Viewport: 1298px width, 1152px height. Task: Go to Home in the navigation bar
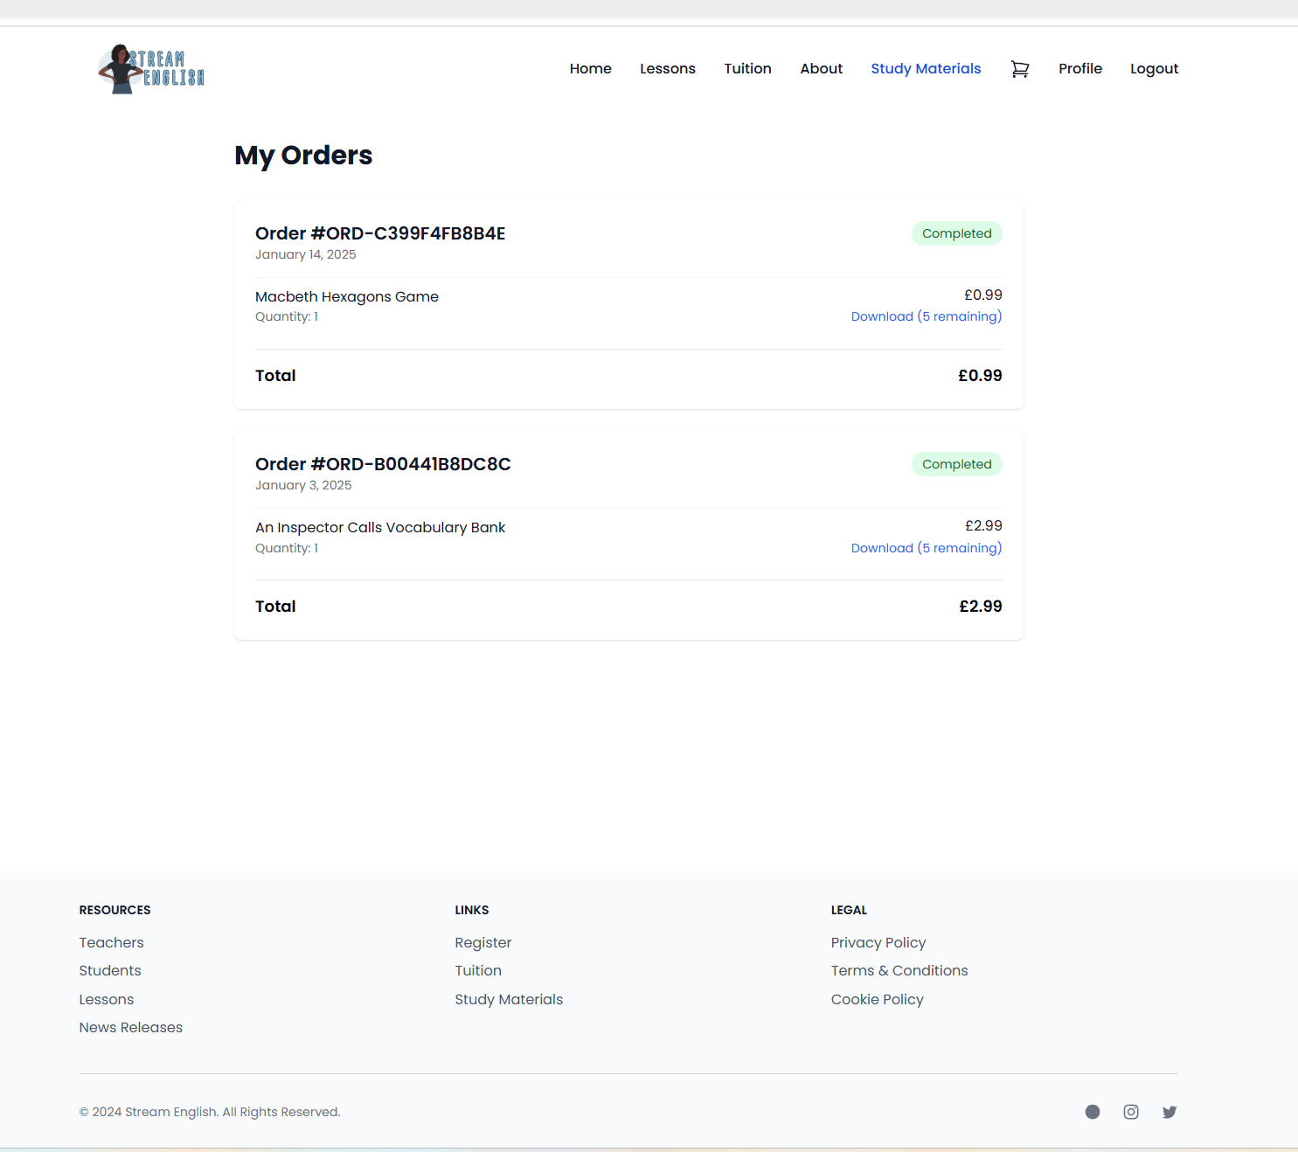pyautogui.click(x=590, y=69)
